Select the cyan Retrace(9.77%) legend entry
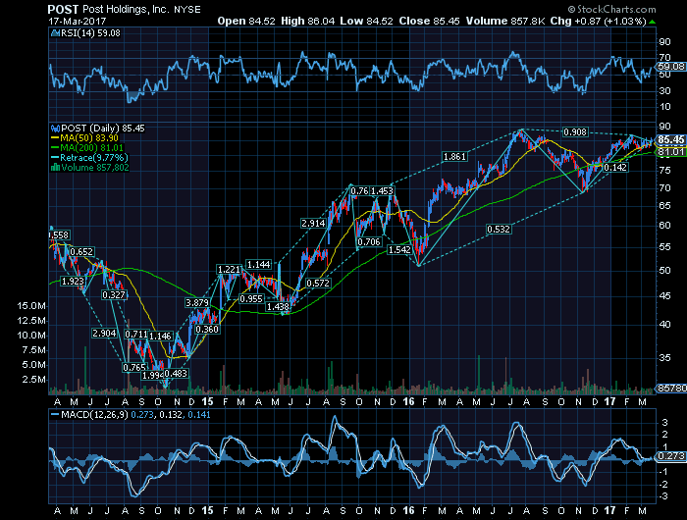The width and height of the screenshot is (687, 520). point(89,158)
